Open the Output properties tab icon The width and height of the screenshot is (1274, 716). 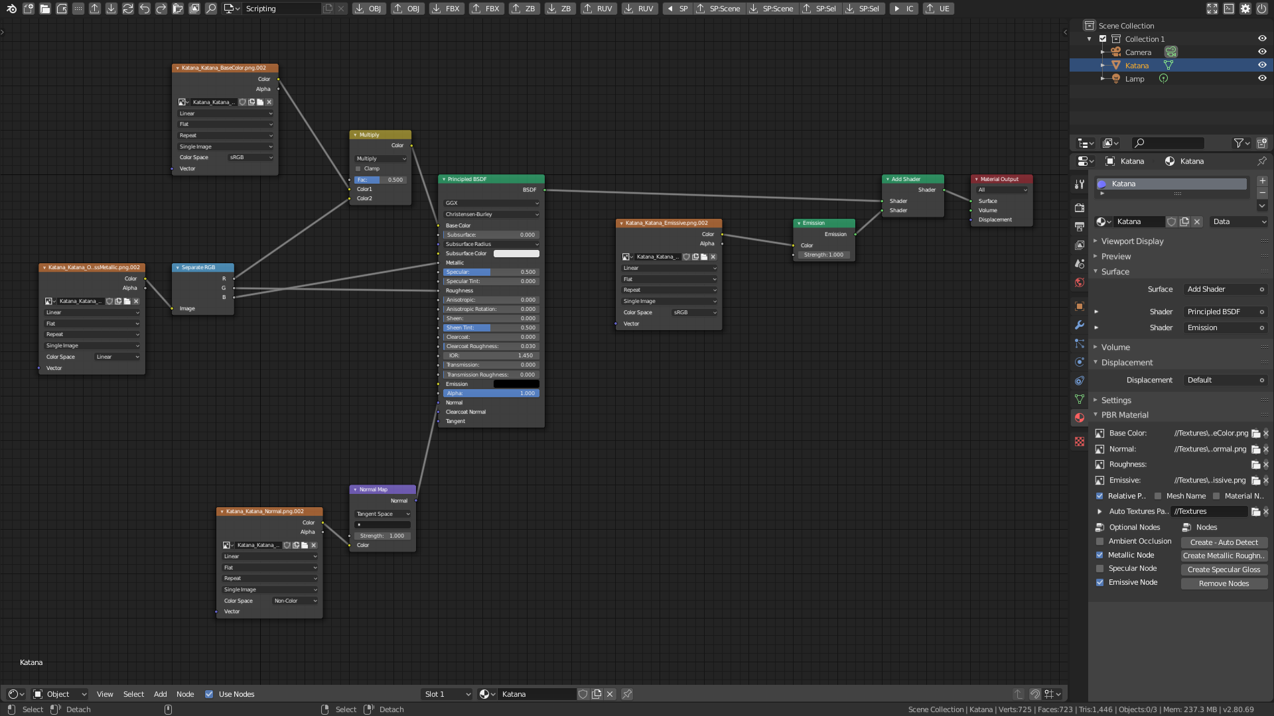[1080, 227]
